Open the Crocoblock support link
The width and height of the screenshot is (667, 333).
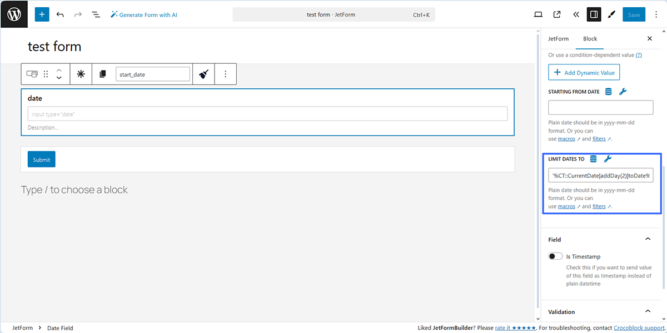tap(640, 328)
